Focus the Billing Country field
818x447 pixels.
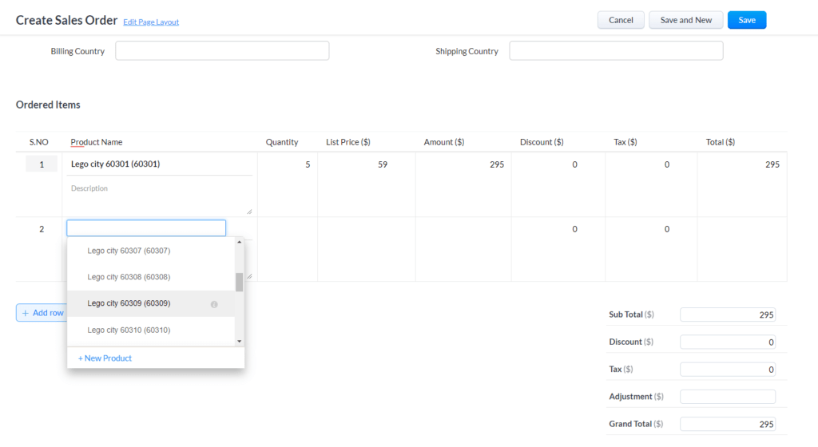222,50
